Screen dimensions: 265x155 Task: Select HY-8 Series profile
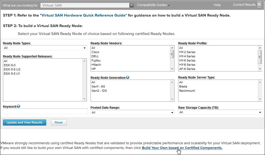pyautogui.click(x=187, y=65)
